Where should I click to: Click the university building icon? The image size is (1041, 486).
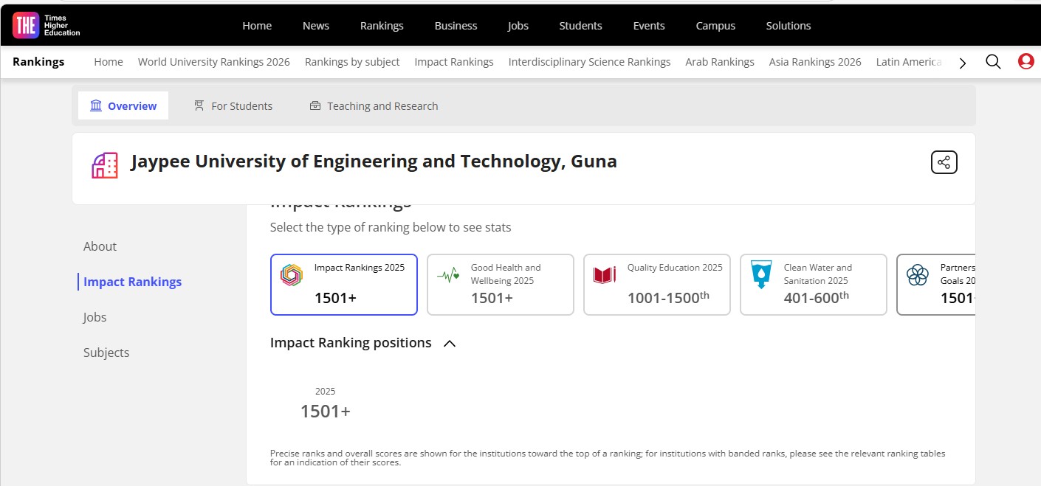[105, 165]
